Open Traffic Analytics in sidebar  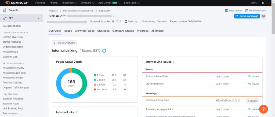[x=12, y=42]
